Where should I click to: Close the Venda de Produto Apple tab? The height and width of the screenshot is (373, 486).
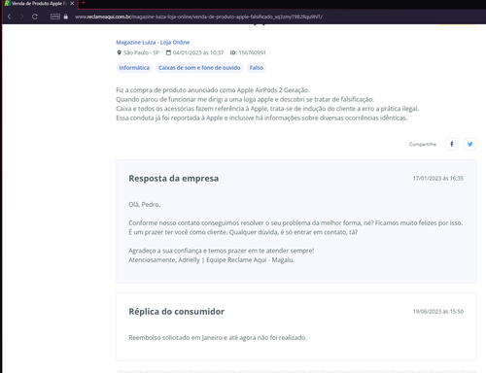(72, 3)
